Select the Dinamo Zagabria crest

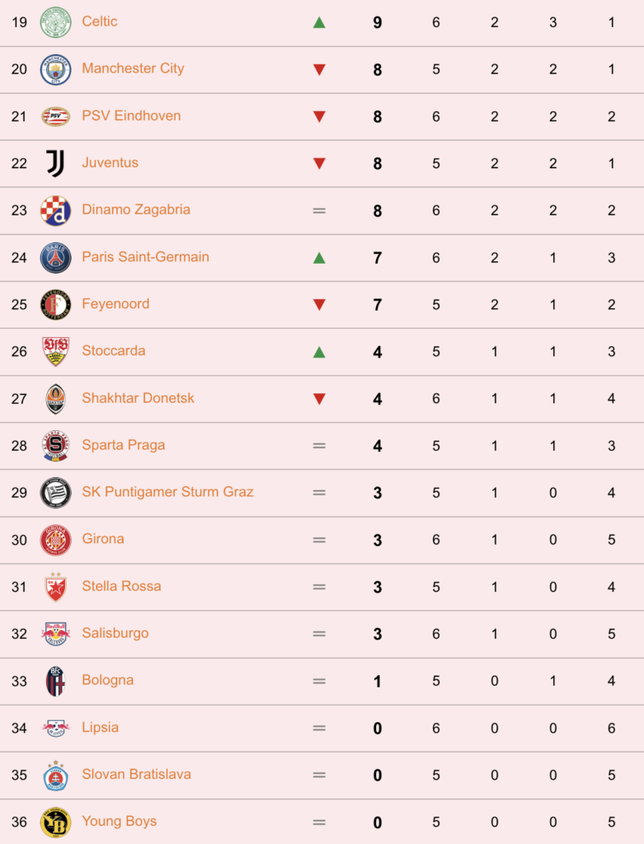[55, 210]
